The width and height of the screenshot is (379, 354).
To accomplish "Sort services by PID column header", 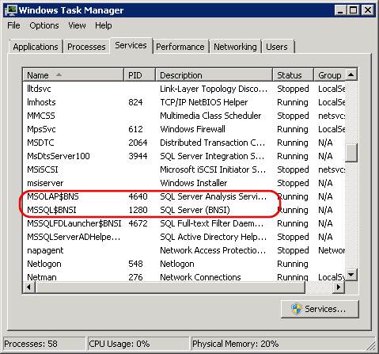I will pos(139,75).
